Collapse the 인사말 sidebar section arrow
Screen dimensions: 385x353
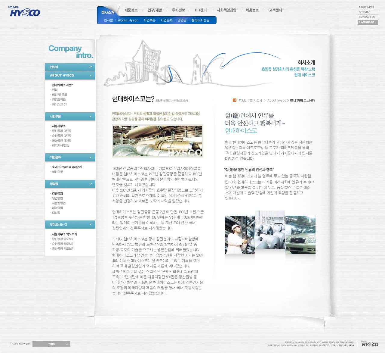(x=91, y=67)
